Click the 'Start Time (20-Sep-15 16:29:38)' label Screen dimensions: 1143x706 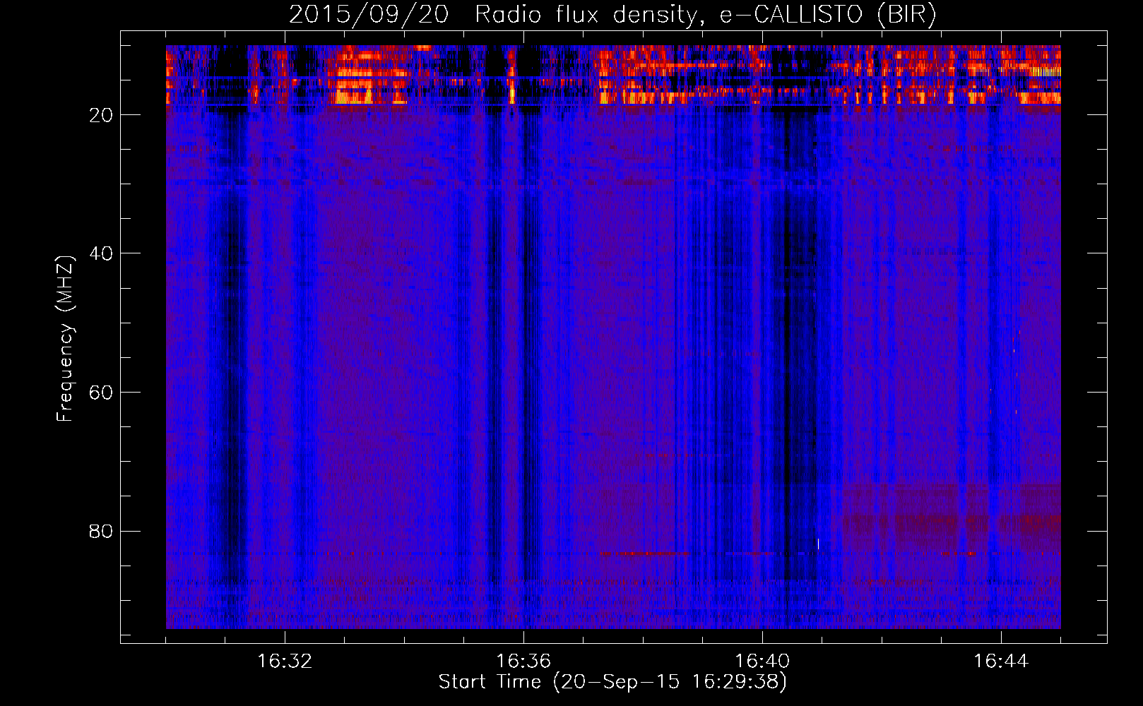coord(612,682)
